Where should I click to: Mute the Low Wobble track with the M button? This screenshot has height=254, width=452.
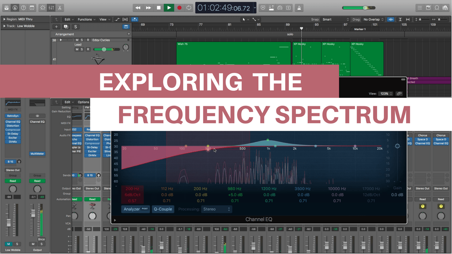click(x=8, y=244)
